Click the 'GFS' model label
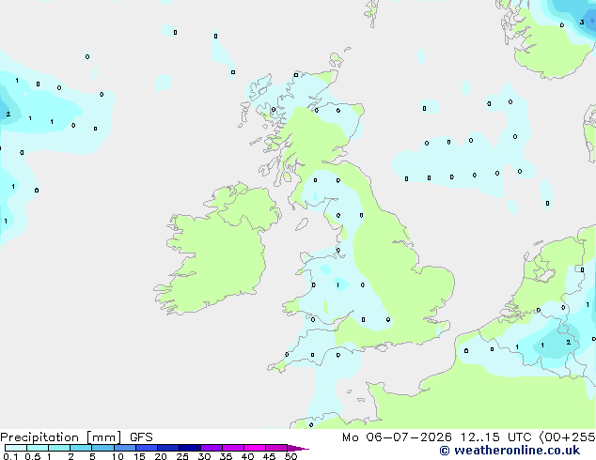This screenshot has height=460, width=596. (141, 437)
